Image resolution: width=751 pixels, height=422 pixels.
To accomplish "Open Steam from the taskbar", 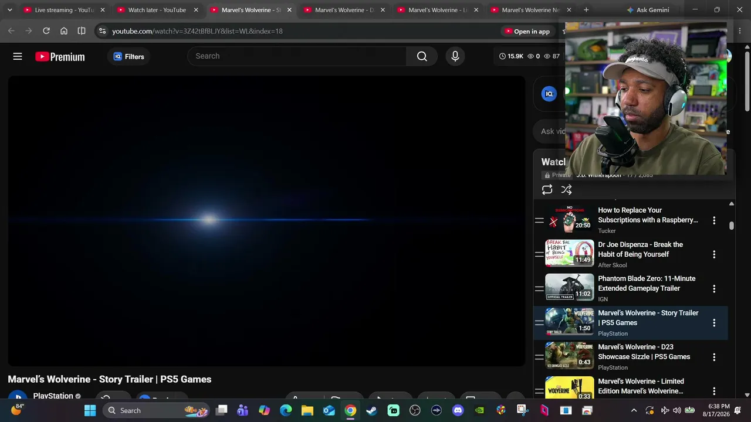I will (371, 410).
